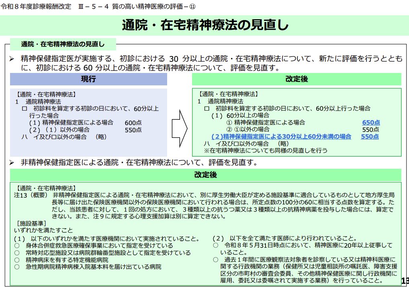
Task: Open the underlined 650点 score
Action: pyautogui.click(x=371, y=123)
